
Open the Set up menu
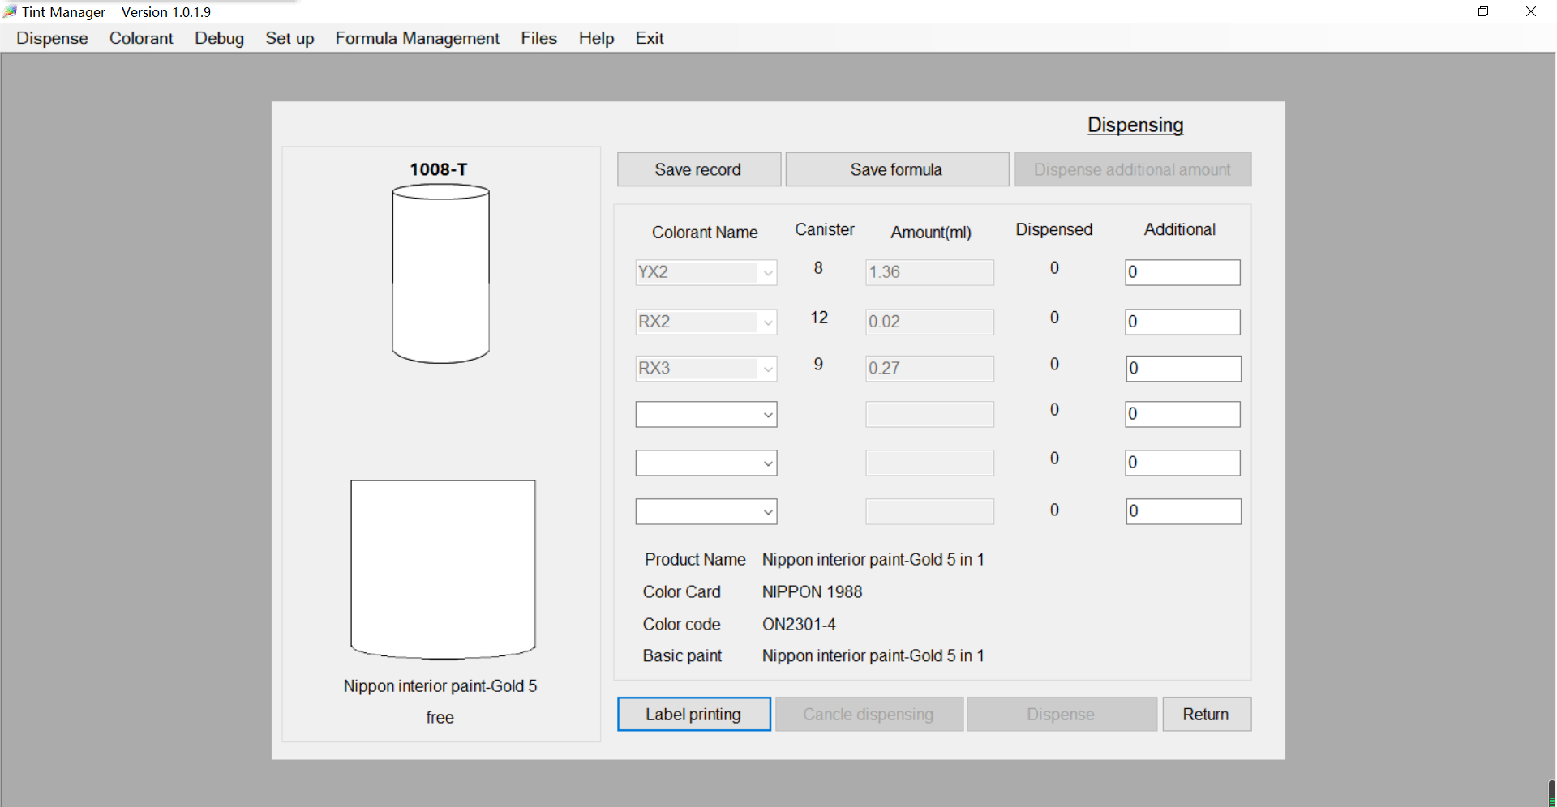[290, 38]
